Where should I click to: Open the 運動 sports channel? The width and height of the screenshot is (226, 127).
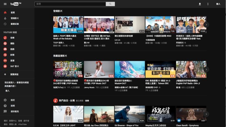click(17, 43)
